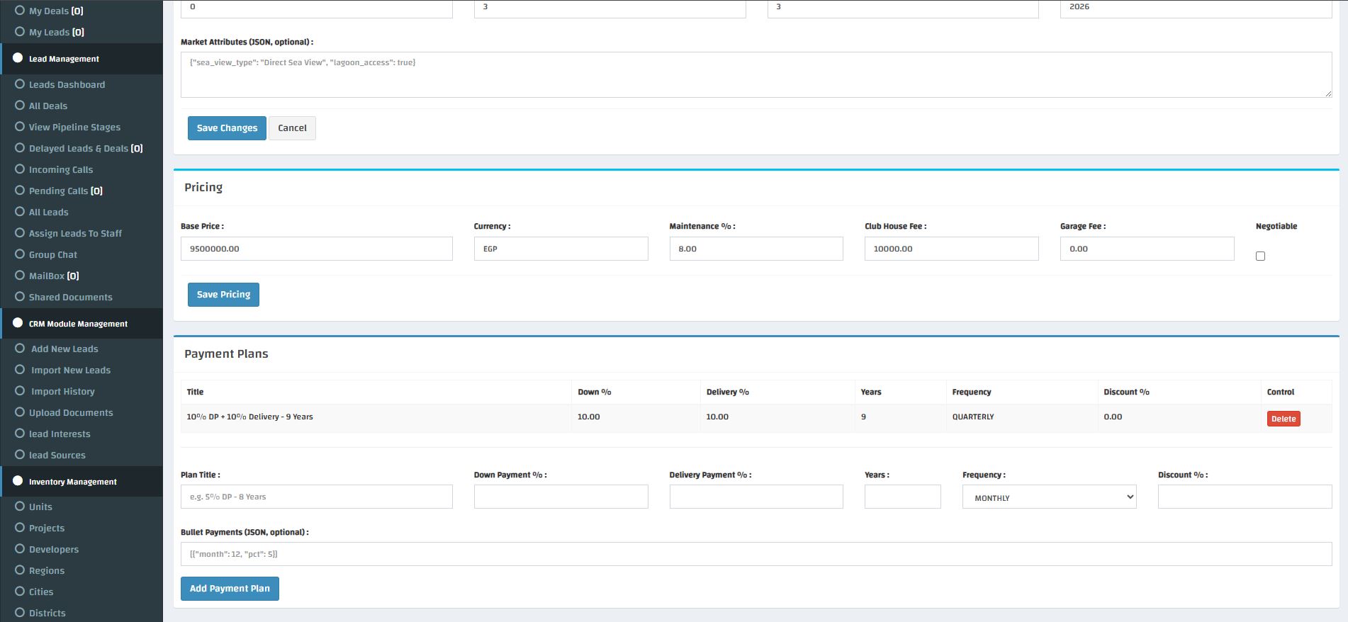
Task: Click the solid dot beside Inventory Management
Action: click(x=18, y=481)
